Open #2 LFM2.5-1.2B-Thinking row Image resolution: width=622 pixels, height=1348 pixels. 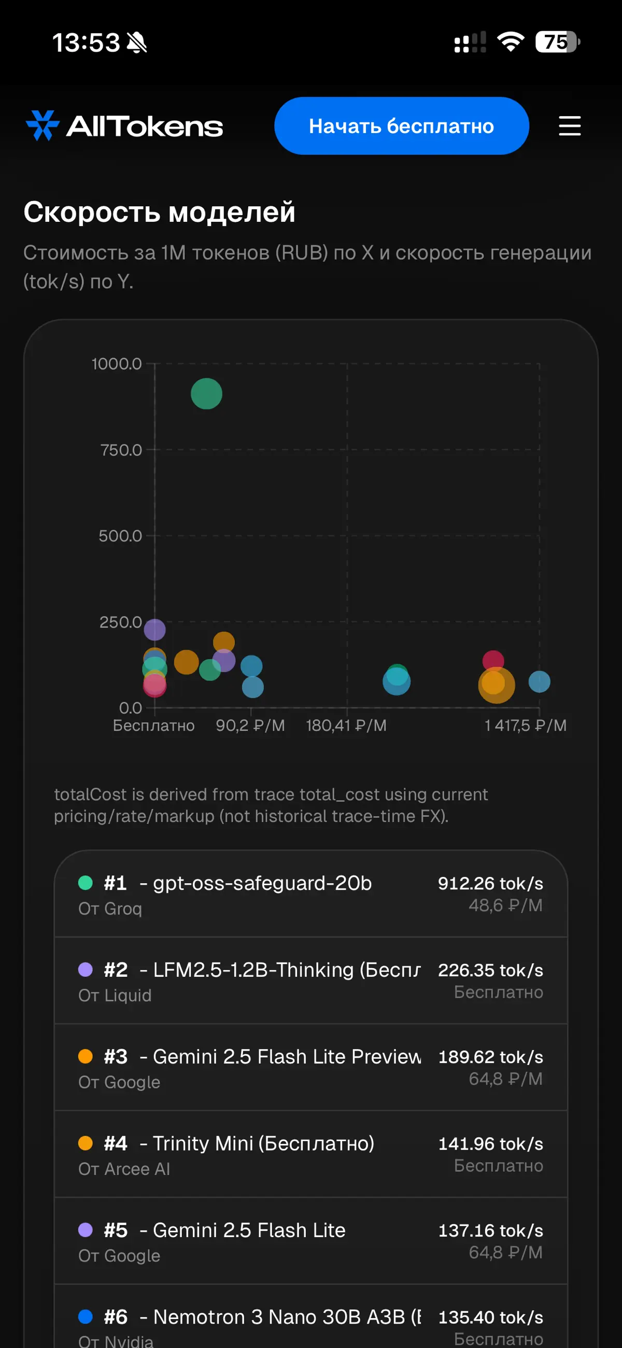point(311,981)
